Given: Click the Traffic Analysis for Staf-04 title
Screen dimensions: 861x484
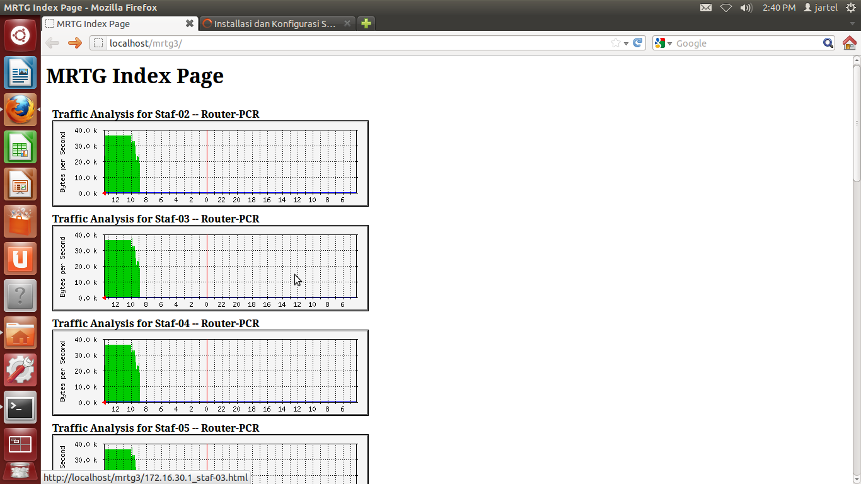Looking at the screenshot, I should (x=156, y=323).
